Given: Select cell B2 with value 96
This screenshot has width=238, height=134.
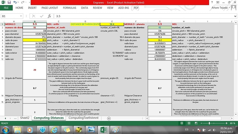Looking at the screenshot, I should click(35, 27).
